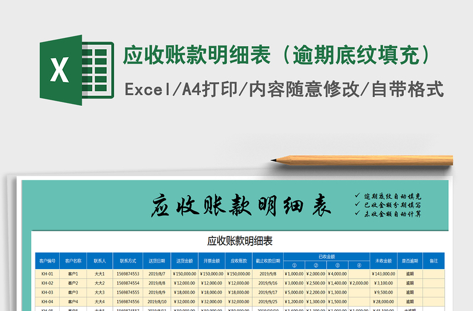Click outstanding amount cell ¥143,000.00
The width and height of the screenshot is (473, 311).
(x=384, y=274)
